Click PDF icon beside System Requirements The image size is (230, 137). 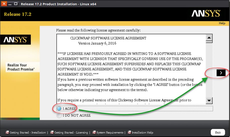[94, 132]
